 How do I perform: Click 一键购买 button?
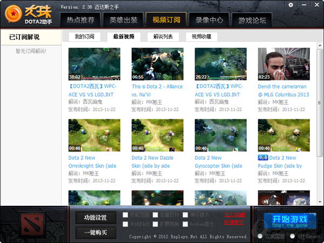coord(96,232)
